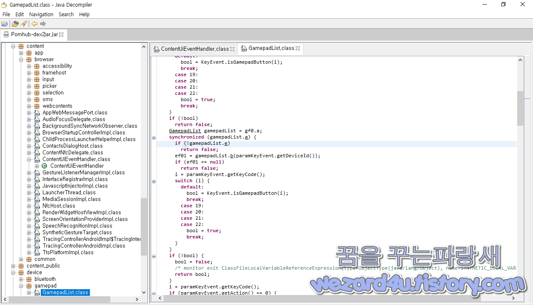The image size is (533, 305).
Task: Click the Open File toolbar icon
Action: click(5, 24)
